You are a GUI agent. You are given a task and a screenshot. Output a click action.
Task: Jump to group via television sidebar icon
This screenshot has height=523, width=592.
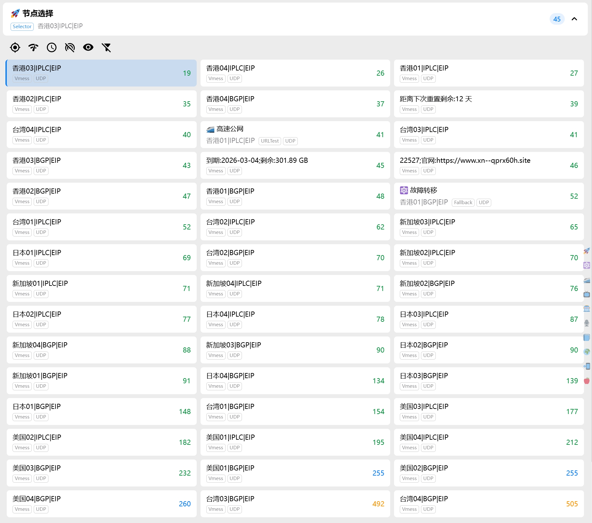pyautogui.click(x=587, y=294)
